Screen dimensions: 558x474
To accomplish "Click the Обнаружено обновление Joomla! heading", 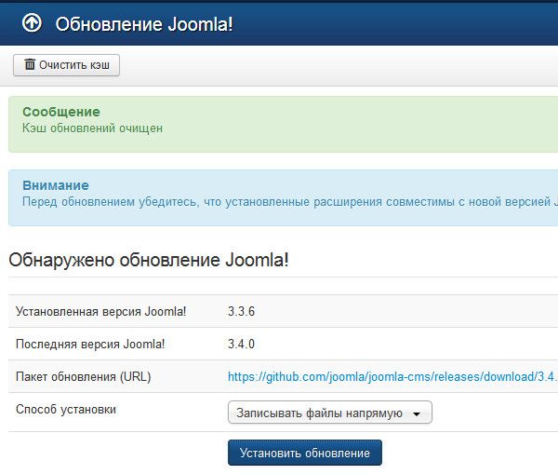I will click(x=149, y=260).
